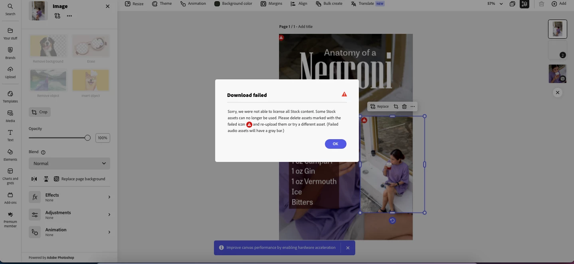This screenshot has width=574, height=264.
Task: Open Your stuff folder panel
Action: click(10, 34)
